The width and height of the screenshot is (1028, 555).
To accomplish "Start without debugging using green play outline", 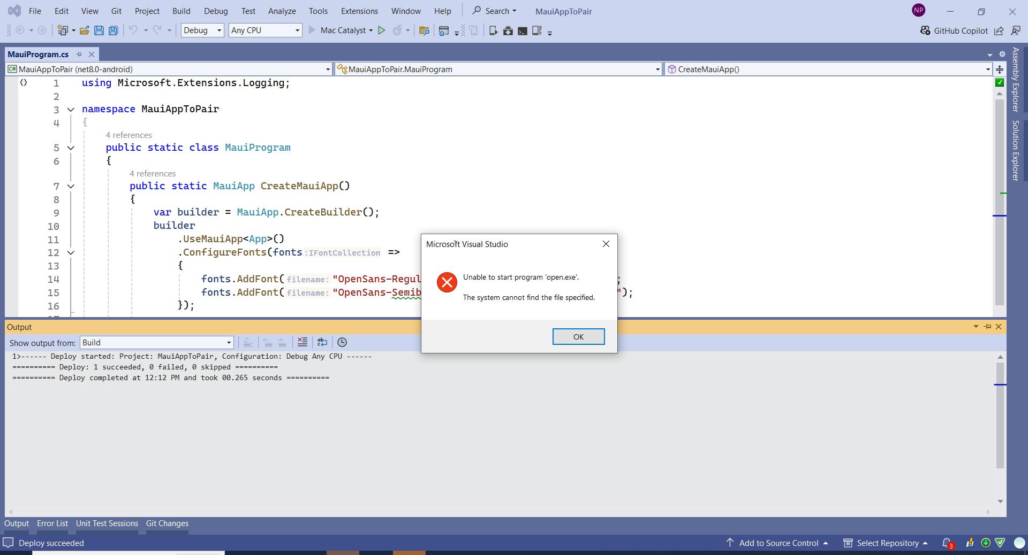I will tap(381, 30).
